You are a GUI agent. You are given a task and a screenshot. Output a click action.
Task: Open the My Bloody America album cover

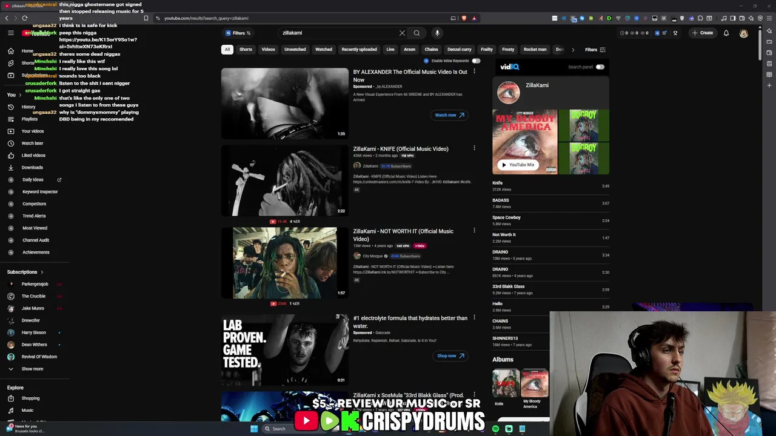click(535, 383)
